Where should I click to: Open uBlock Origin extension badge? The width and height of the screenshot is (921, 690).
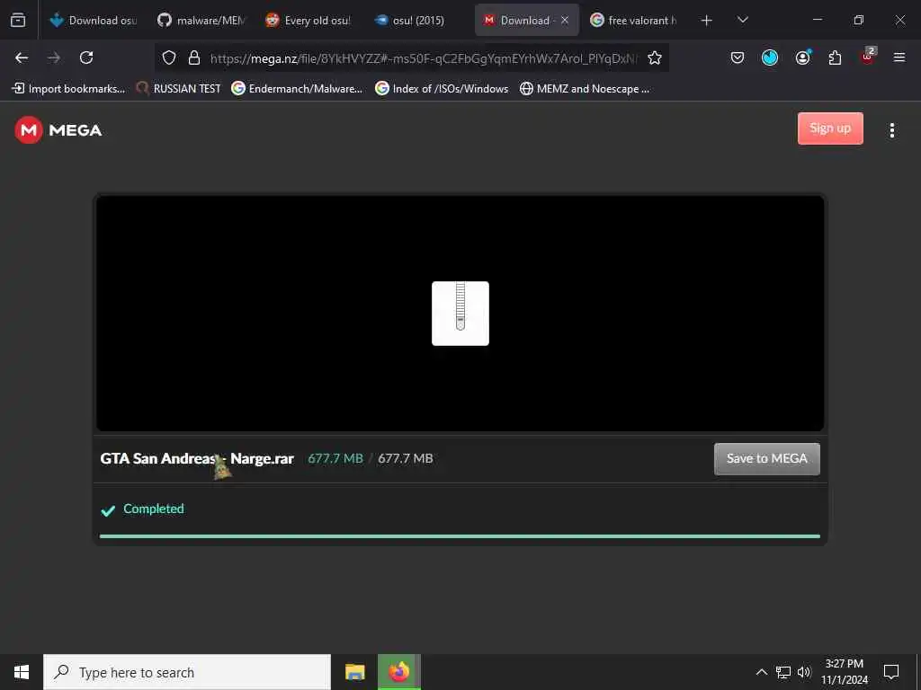point(868,57)
